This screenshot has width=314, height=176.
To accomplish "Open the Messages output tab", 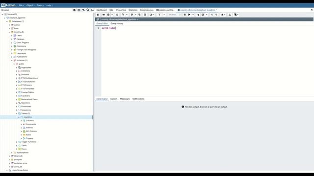I will pyautogui.click(x=125, y=99).
